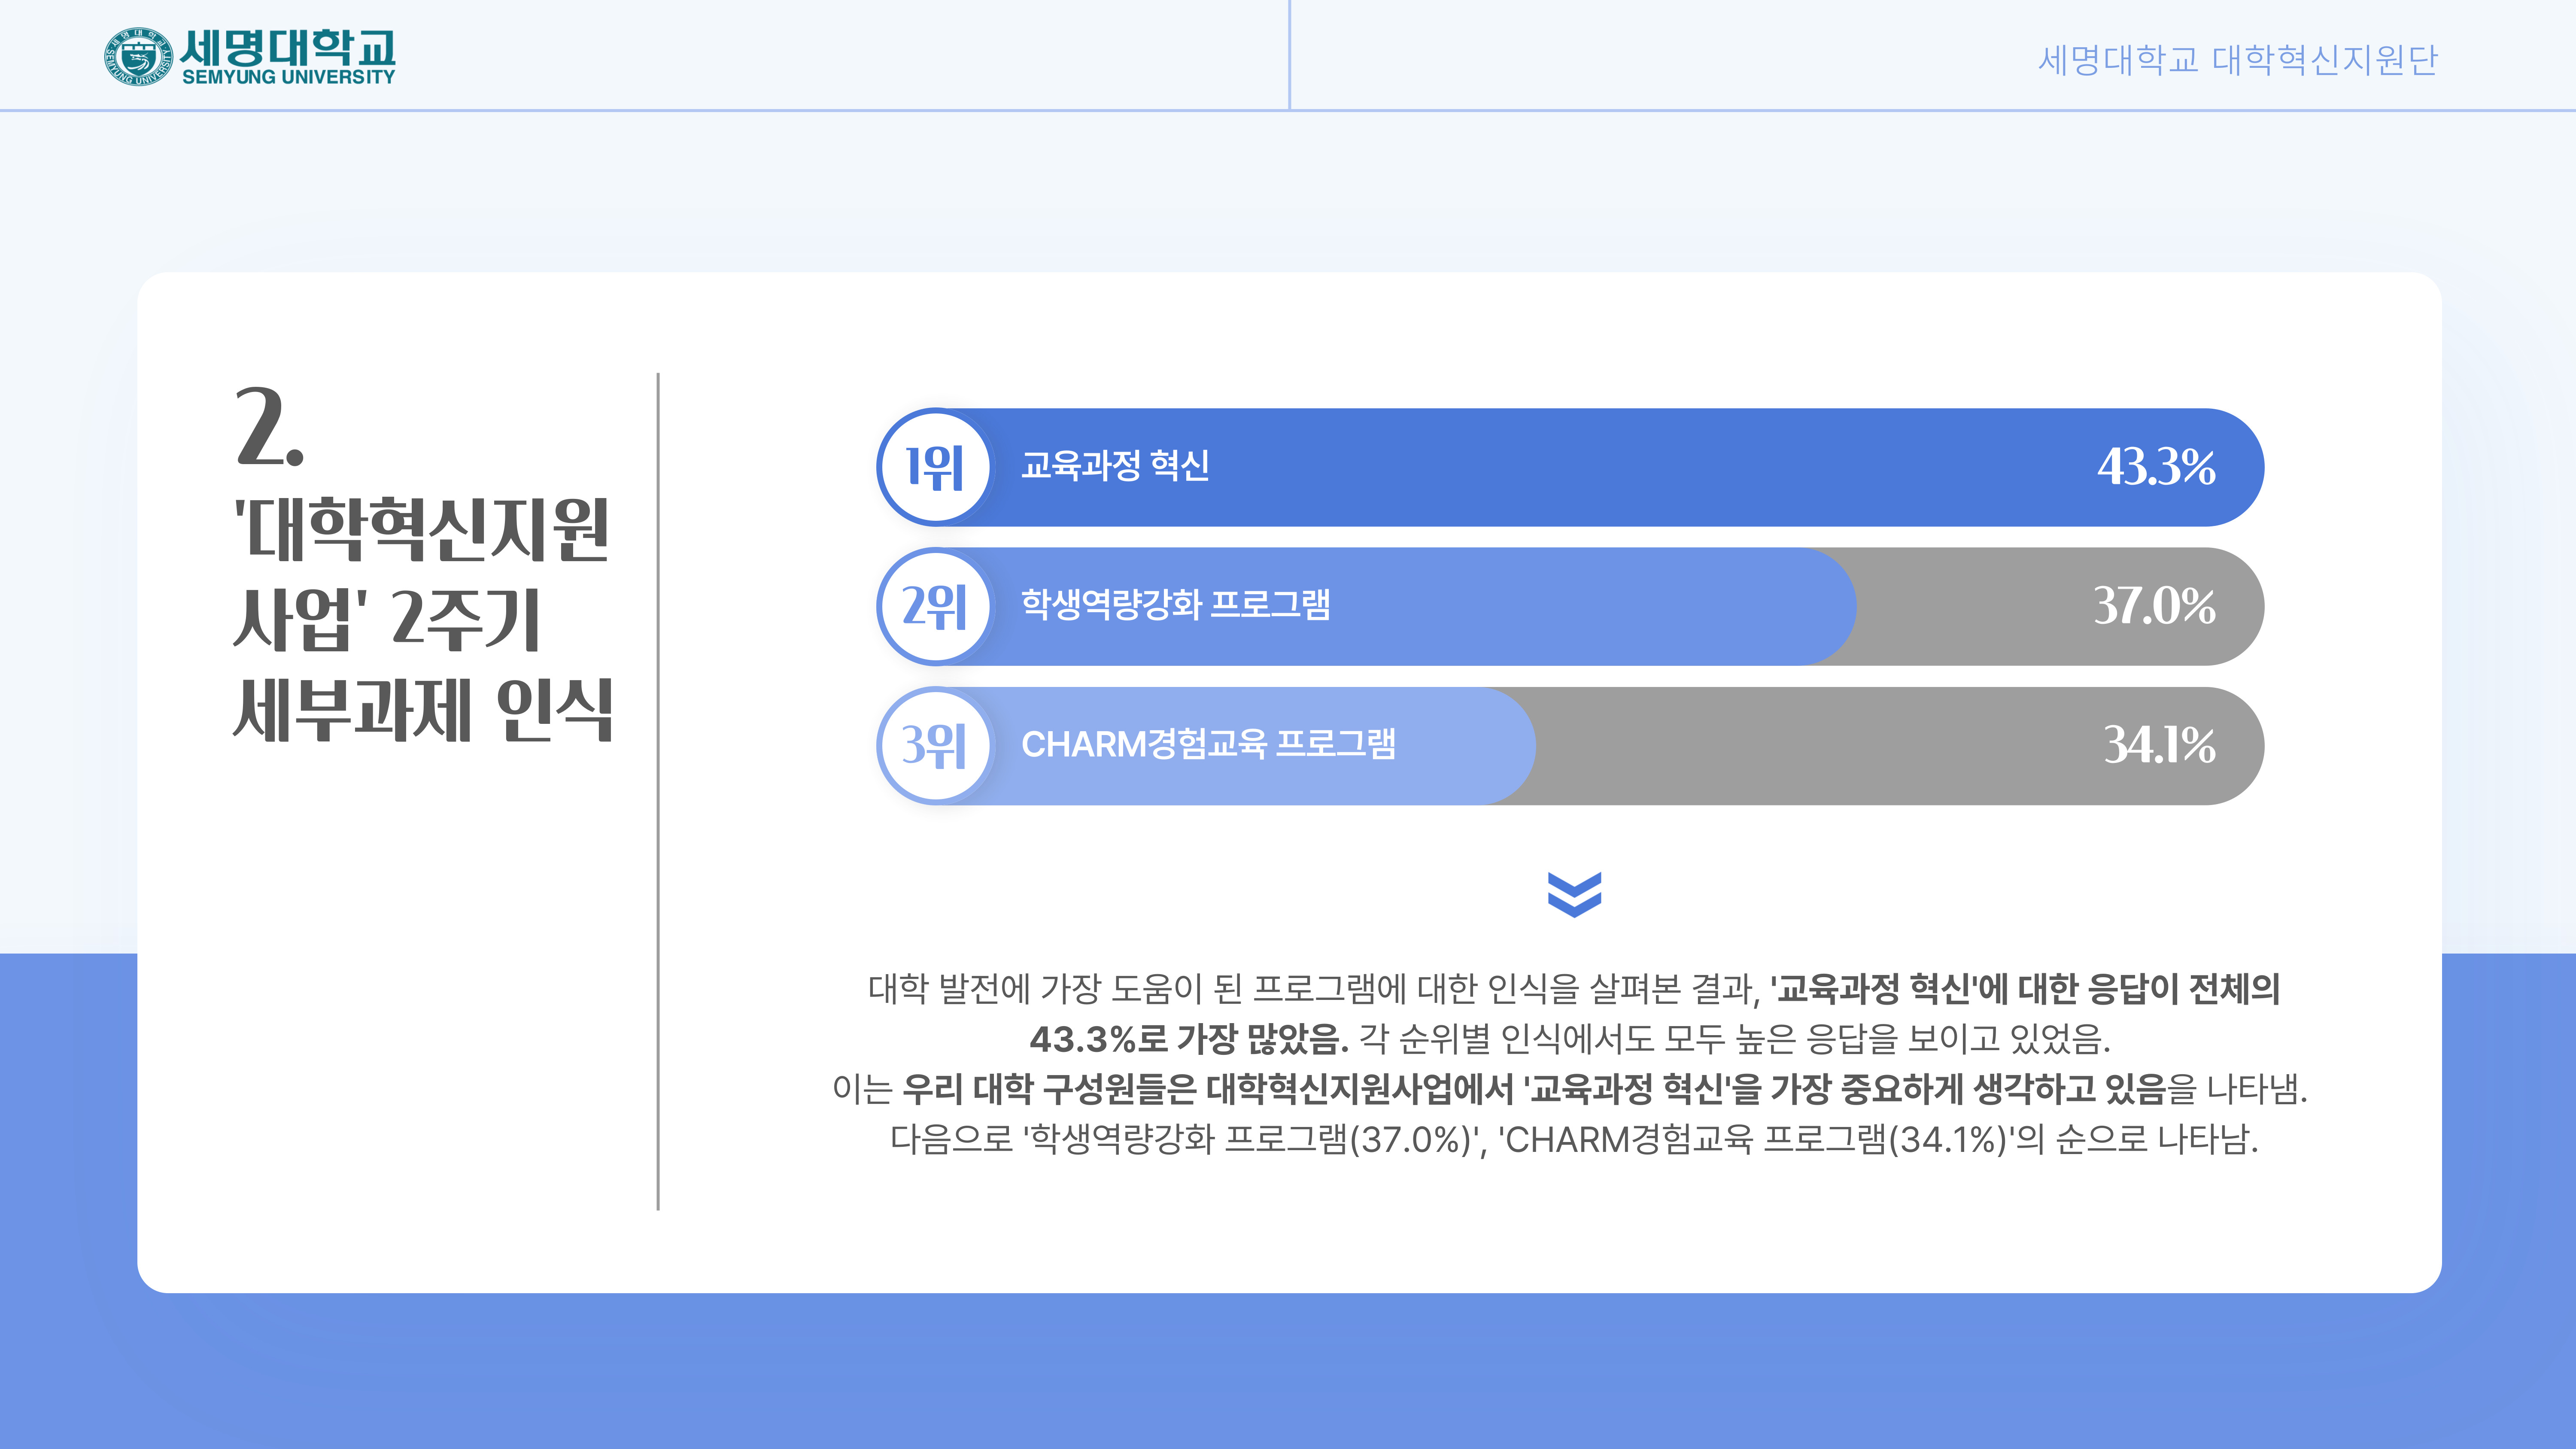Click the 37.0% value
Screen dimensions: 2576x1449
[x=2154, y=605]
